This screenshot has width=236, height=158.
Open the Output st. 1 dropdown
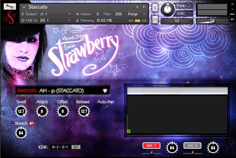click(x=69, y=14)
